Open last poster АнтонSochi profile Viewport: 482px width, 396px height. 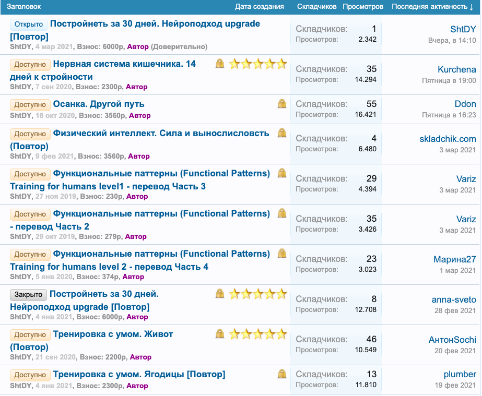click(452, 340)
